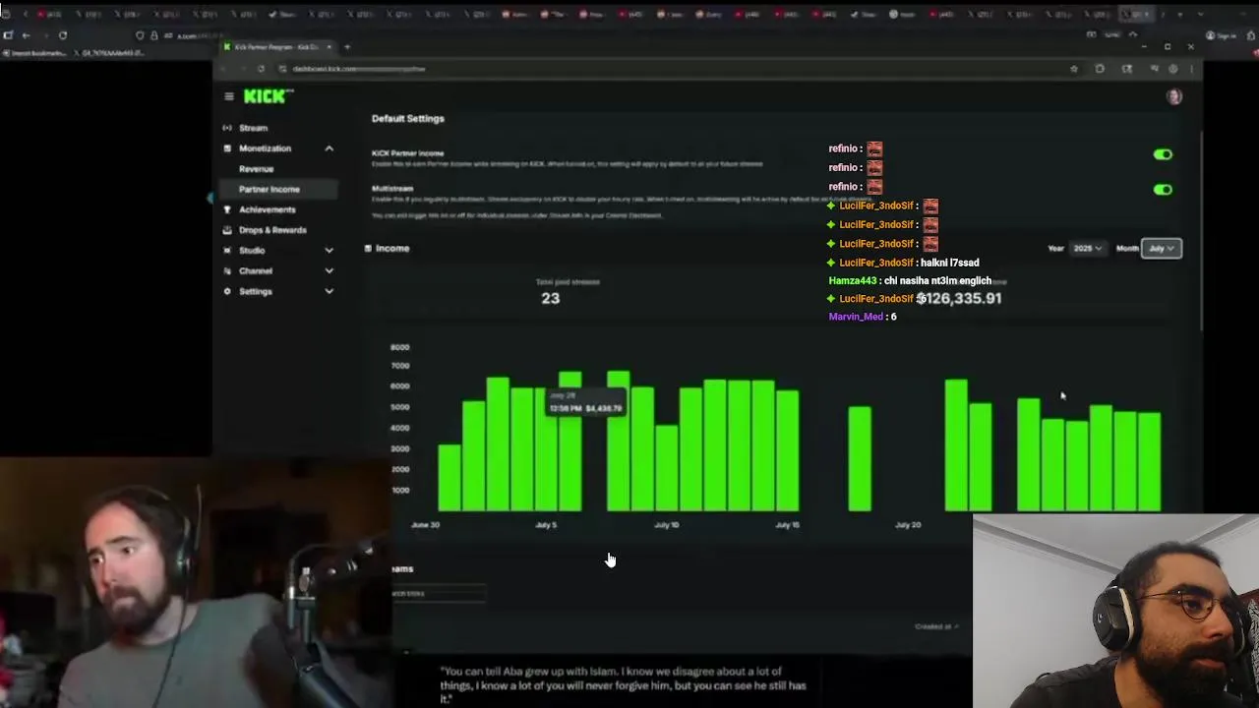Open the Achievements sidebar item
Viewport: 1259px width, 708px height.
click(x=267, y=210)
